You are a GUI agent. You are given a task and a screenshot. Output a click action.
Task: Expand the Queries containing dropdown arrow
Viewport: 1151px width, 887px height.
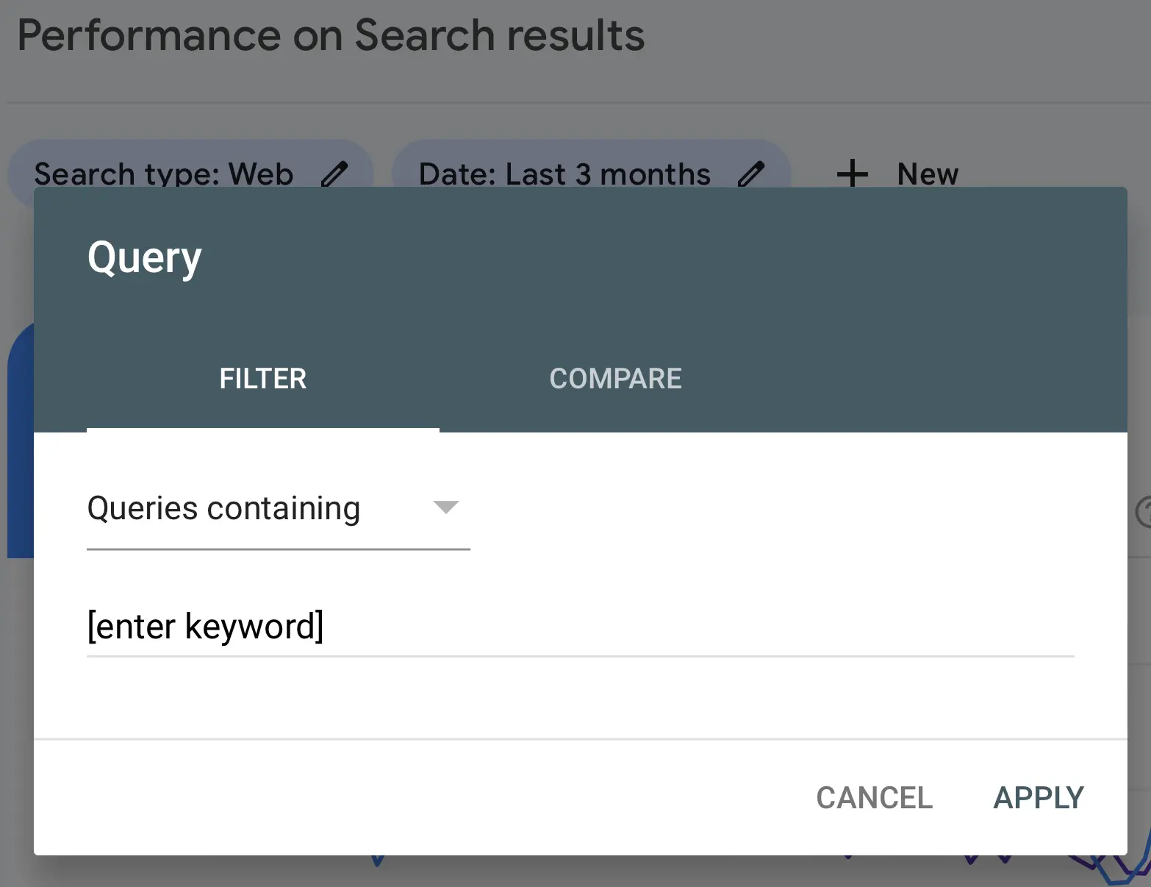click(x=445, y=507)
